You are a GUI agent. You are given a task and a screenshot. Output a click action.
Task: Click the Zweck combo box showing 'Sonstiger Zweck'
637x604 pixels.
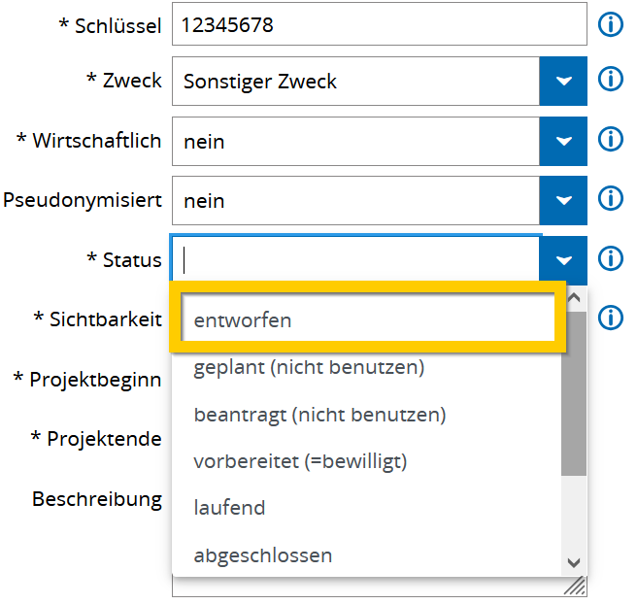tap(355, 82)
